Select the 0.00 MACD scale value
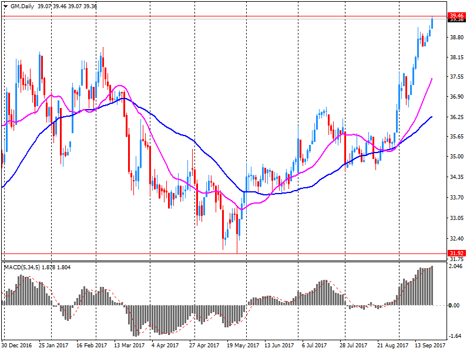 (454, 305)
